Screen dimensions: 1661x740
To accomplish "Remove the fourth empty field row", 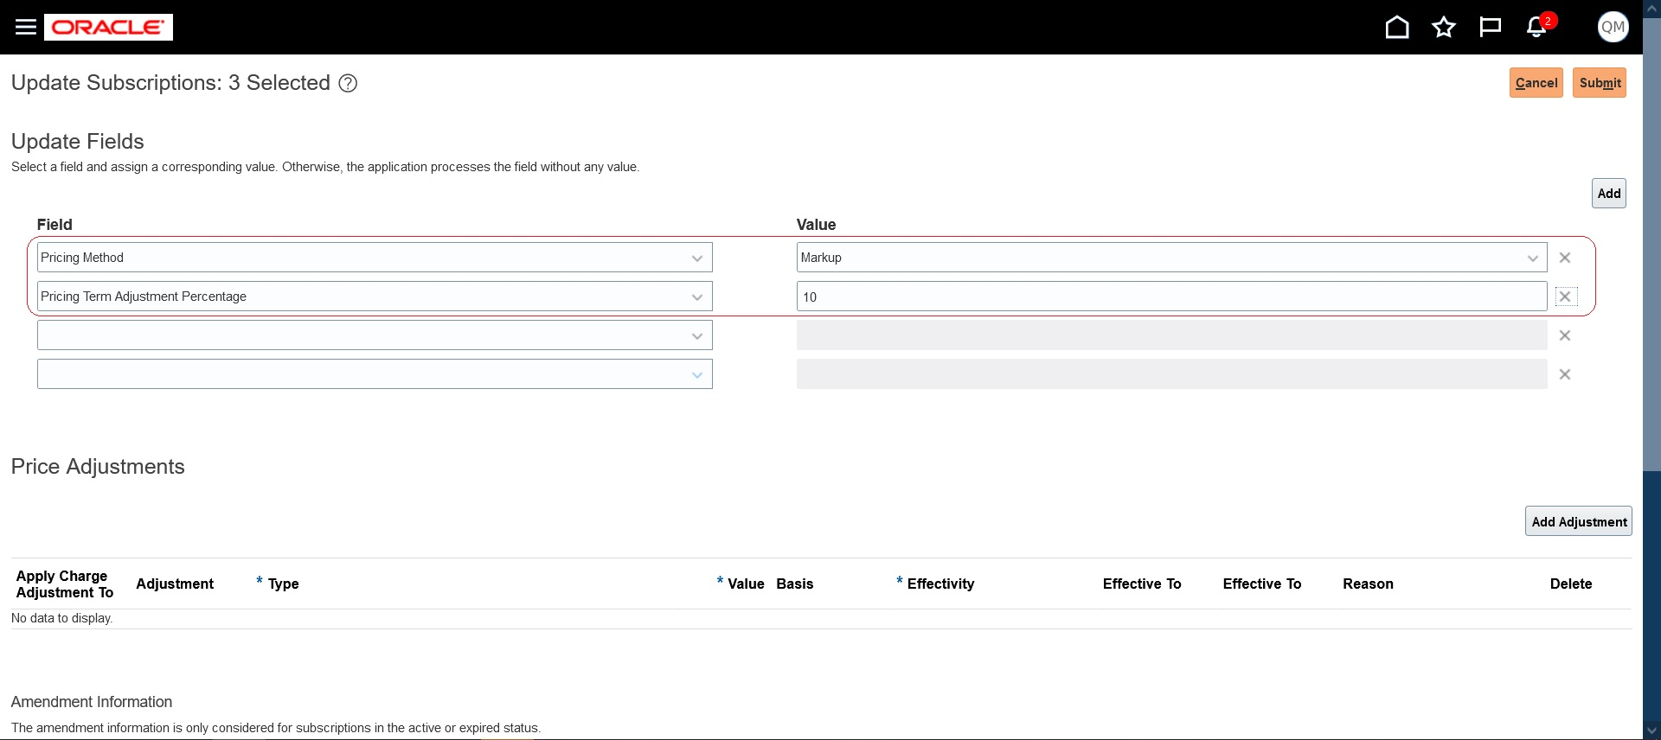I will click(1565, 374).
